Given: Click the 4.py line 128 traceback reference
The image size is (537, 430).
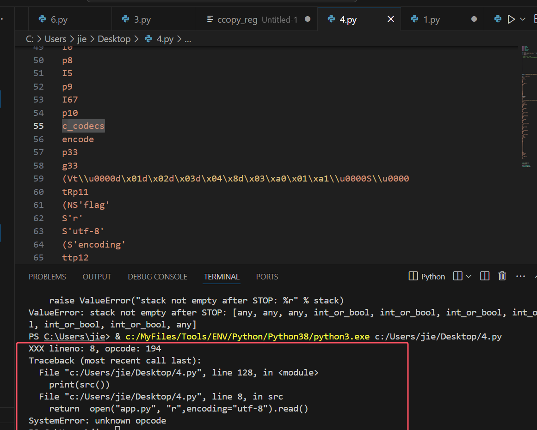Looking at the screenshot, I should pos(179,373).
